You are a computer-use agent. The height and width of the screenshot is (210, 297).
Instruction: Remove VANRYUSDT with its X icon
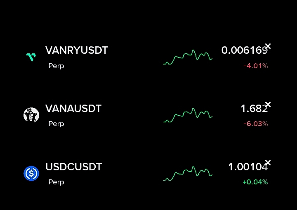pyautogui.click(x=268, y=46)
